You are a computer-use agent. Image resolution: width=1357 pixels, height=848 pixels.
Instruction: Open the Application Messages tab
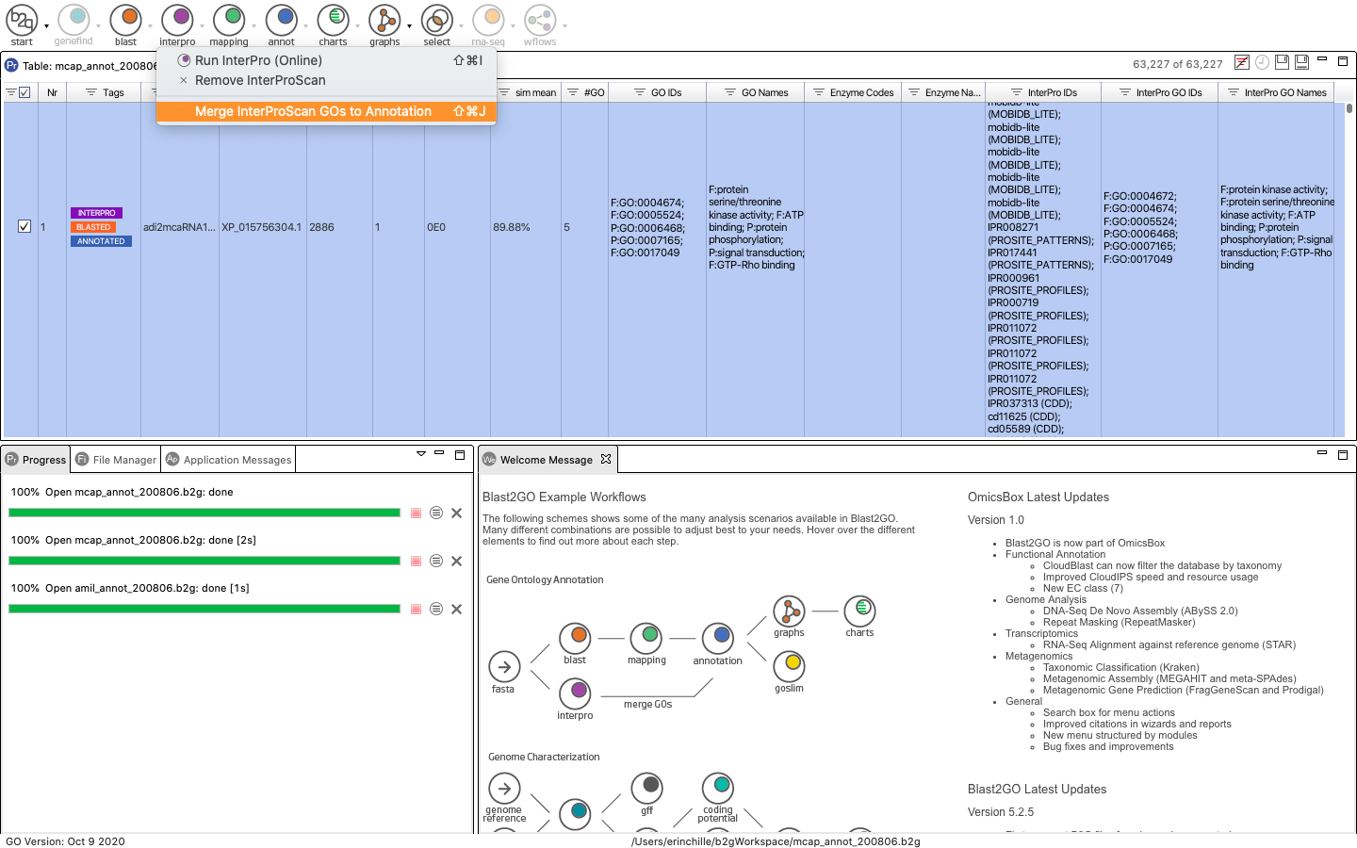228,460
